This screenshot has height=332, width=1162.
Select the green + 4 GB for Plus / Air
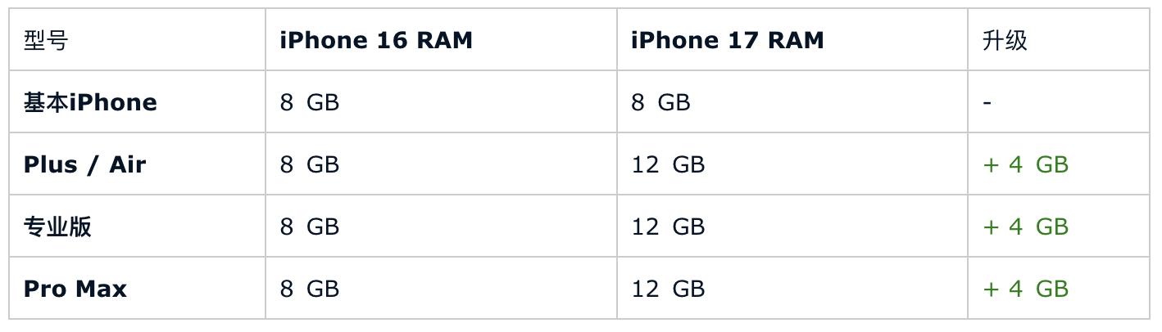[1025, 164]
